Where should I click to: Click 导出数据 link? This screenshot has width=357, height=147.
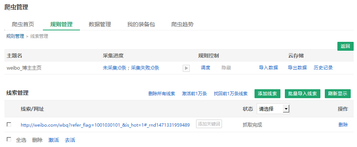click(297, 68)
